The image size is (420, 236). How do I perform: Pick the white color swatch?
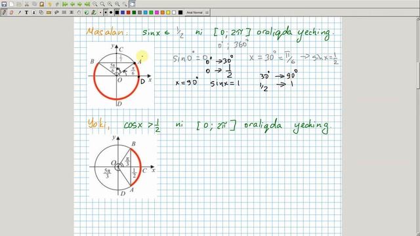click(x=174, y=12)
